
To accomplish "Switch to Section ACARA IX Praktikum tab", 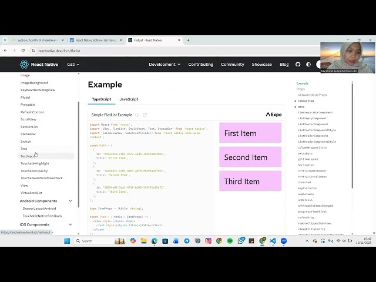I will click(36, 41).
